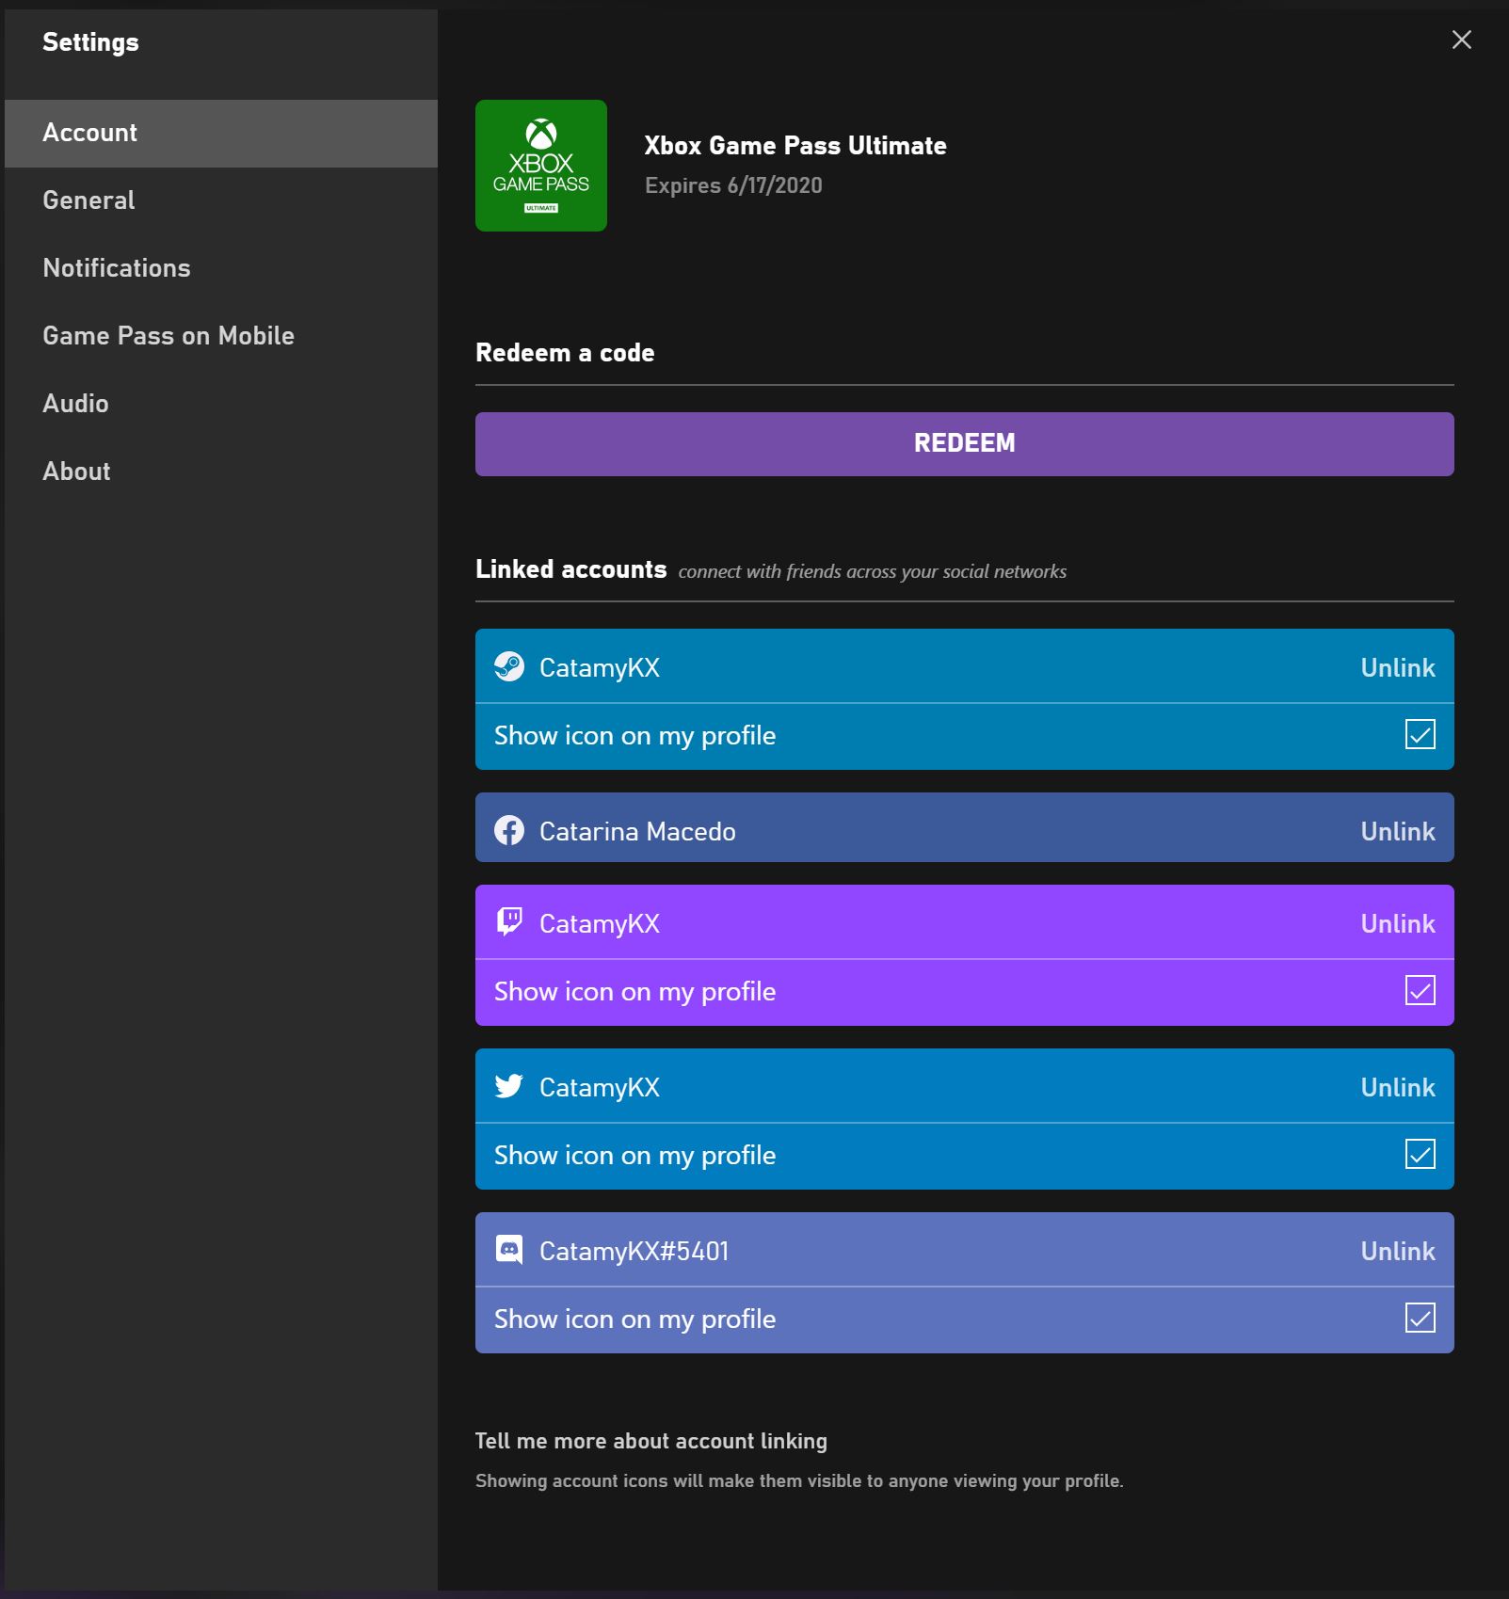Click the purple REDEEM button
This screenshot has height=1599, width=1509.
point(964,444)
